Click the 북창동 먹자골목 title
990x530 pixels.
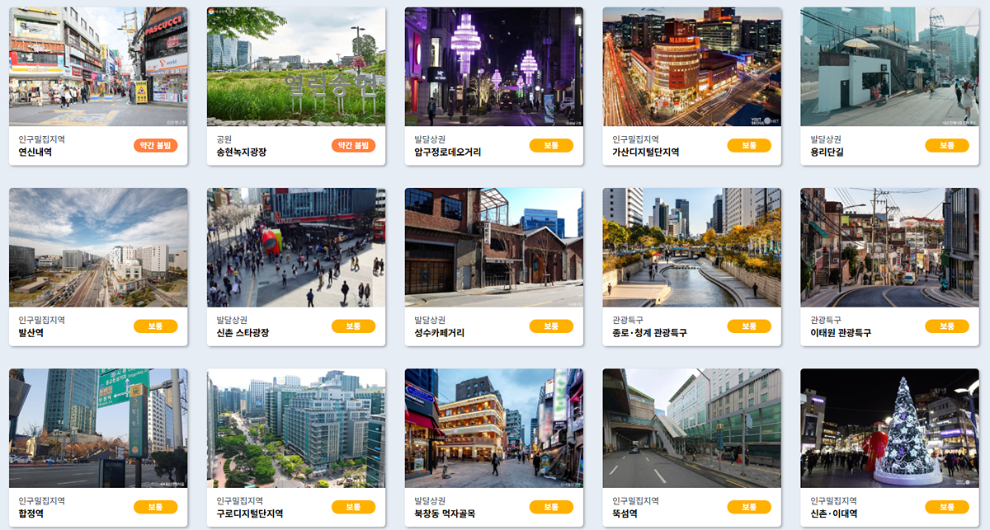pyautogui.click(x=445, y=514)
